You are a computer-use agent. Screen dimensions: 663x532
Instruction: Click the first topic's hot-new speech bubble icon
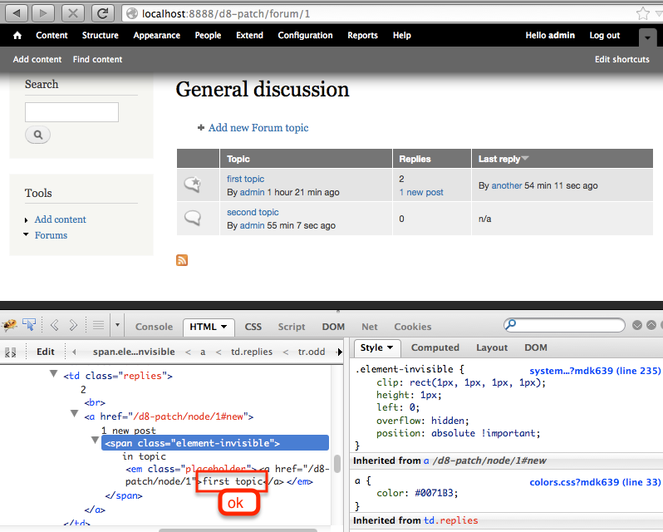(x=193, y=185)
